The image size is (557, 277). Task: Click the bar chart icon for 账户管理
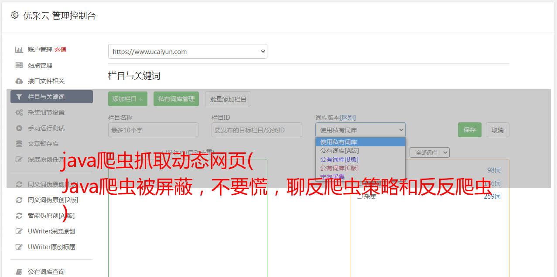(x=19, y=50)
